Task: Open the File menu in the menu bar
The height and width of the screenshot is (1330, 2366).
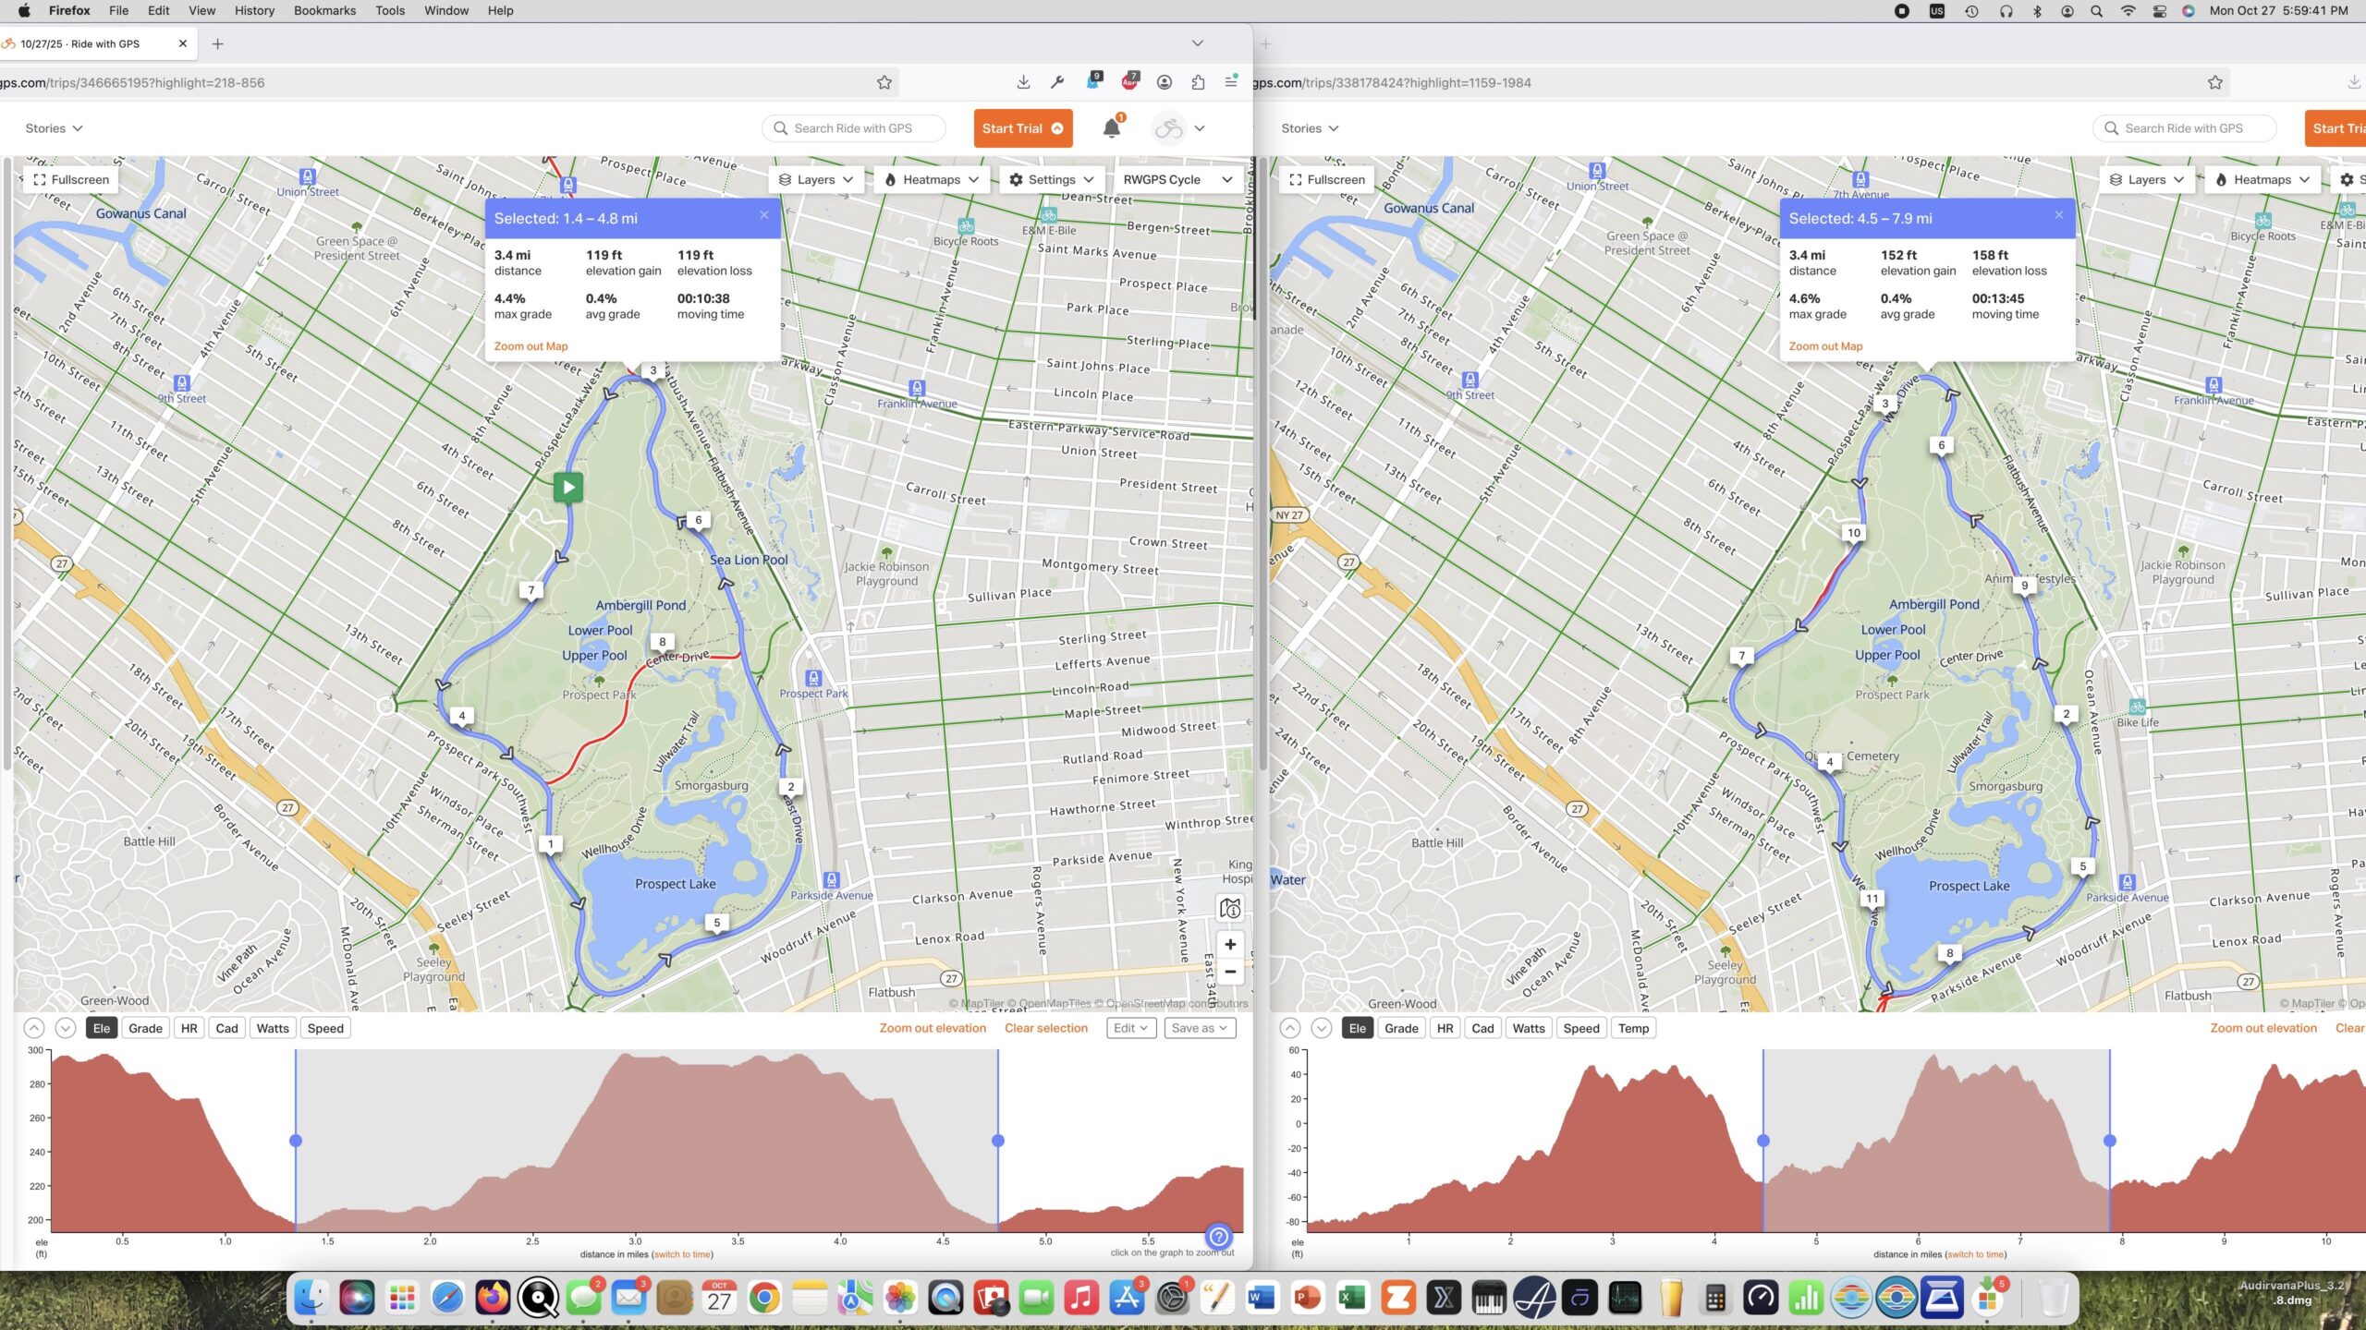Action: click(x=118, y=11)
